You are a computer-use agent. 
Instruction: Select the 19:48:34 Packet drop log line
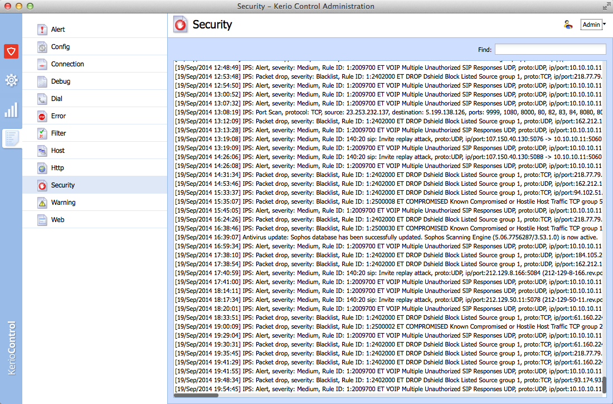coord(388,380)
